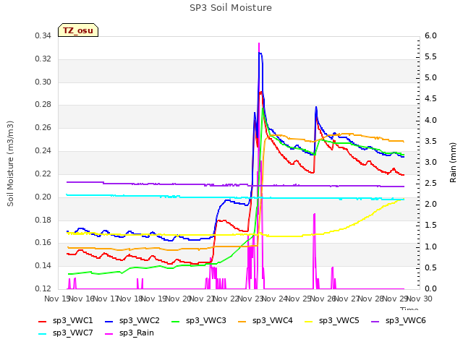Click red swatch beside sp3_VWC1
Image resolution: width=463 pixels, height=347 pixels.
[x=43, y=321]
